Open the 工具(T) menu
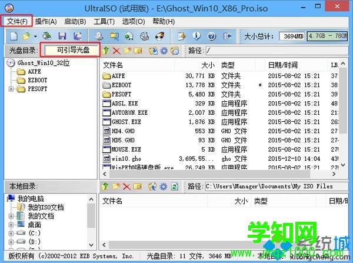This screenshot has height=263, width=353. (104, 21)
